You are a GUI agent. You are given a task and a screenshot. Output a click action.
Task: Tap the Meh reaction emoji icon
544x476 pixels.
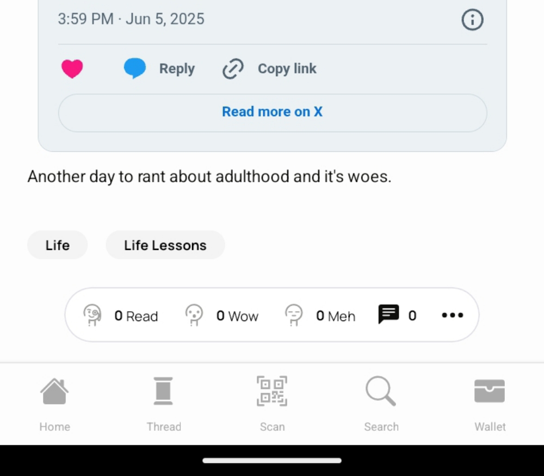click(294, 315)
